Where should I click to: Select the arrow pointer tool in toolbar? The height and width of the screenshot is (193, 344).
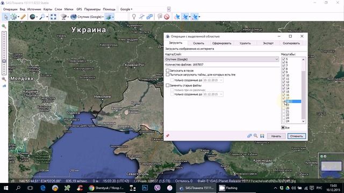[x=6, y=17]
